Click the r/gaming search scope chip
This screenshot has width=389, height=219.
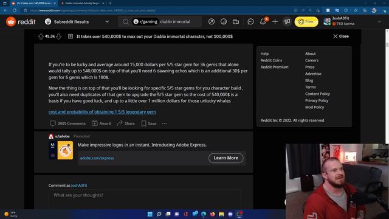click(145, 22)
